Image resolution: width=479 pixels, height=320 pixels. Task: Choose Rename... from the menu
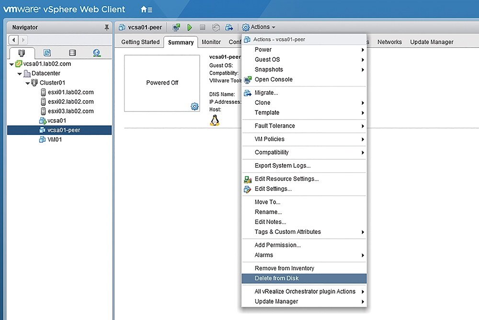click(304, 212)
